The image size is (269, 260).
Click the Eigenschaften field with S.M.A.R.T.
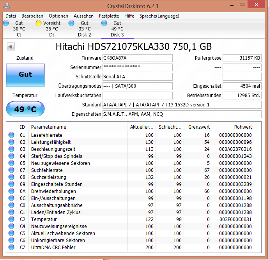[x=182, y=114]
